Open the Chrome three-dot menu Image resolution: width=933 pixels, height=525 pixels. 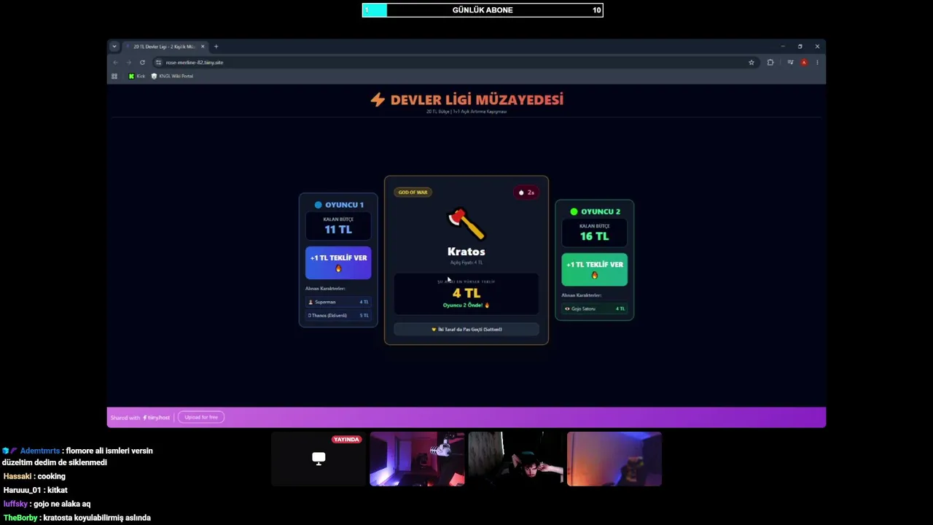(x=817, y=63)
